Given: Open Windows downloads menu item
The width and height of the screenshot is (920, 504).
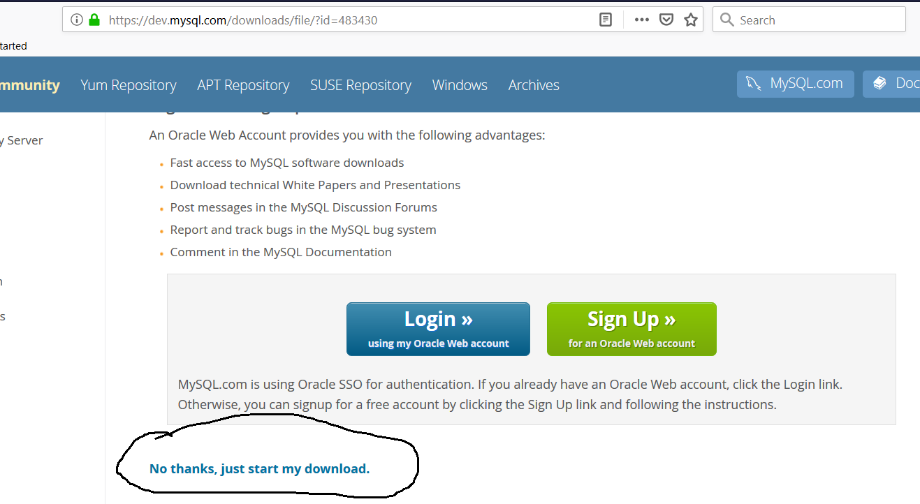Looking at the screenshot, I should (460, 85).
